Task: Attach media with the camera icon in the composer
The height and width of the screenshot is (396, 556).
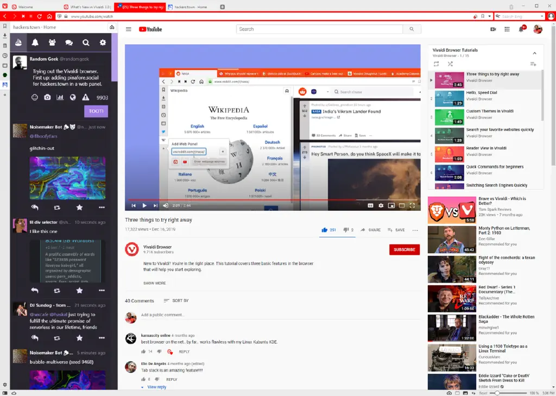Action: coord(48,97)
